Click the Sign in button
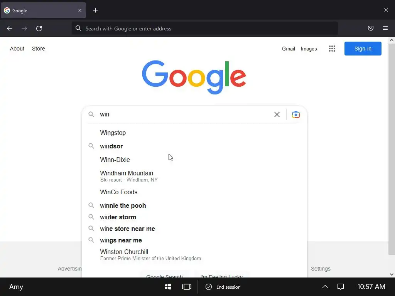This screenshot has width=395, height=296. [x=363, y=49]
